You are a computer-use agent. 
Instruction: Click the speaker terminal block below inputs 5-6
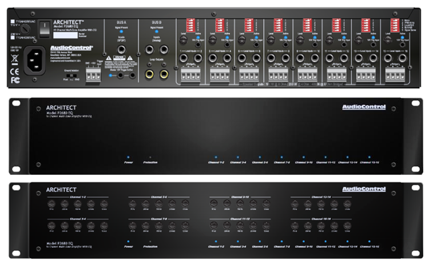[x=249, y=74]
